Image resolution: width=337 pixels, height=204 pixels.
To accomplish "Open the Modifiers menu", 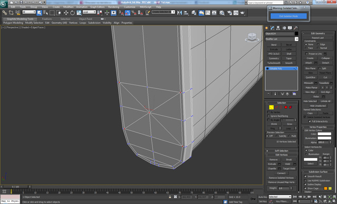I will 68,7.
